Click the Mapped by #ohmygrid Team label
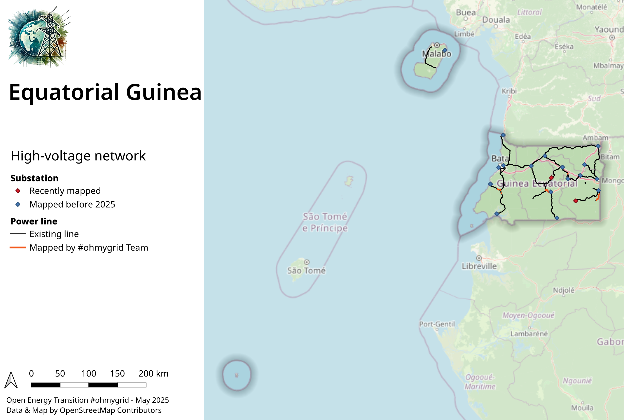624x420 pixels. coord(89,248)
